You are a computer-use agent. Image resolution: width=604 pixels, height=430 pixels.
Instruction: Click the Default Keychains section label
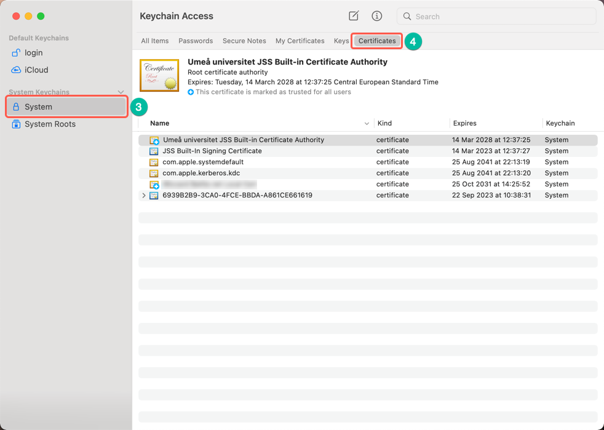click(x=39, y=38)
